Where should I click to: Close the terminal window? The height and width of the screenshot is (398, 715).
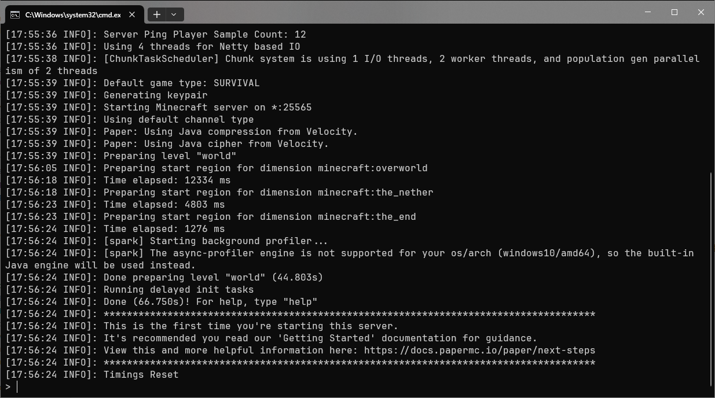(701, 12)
